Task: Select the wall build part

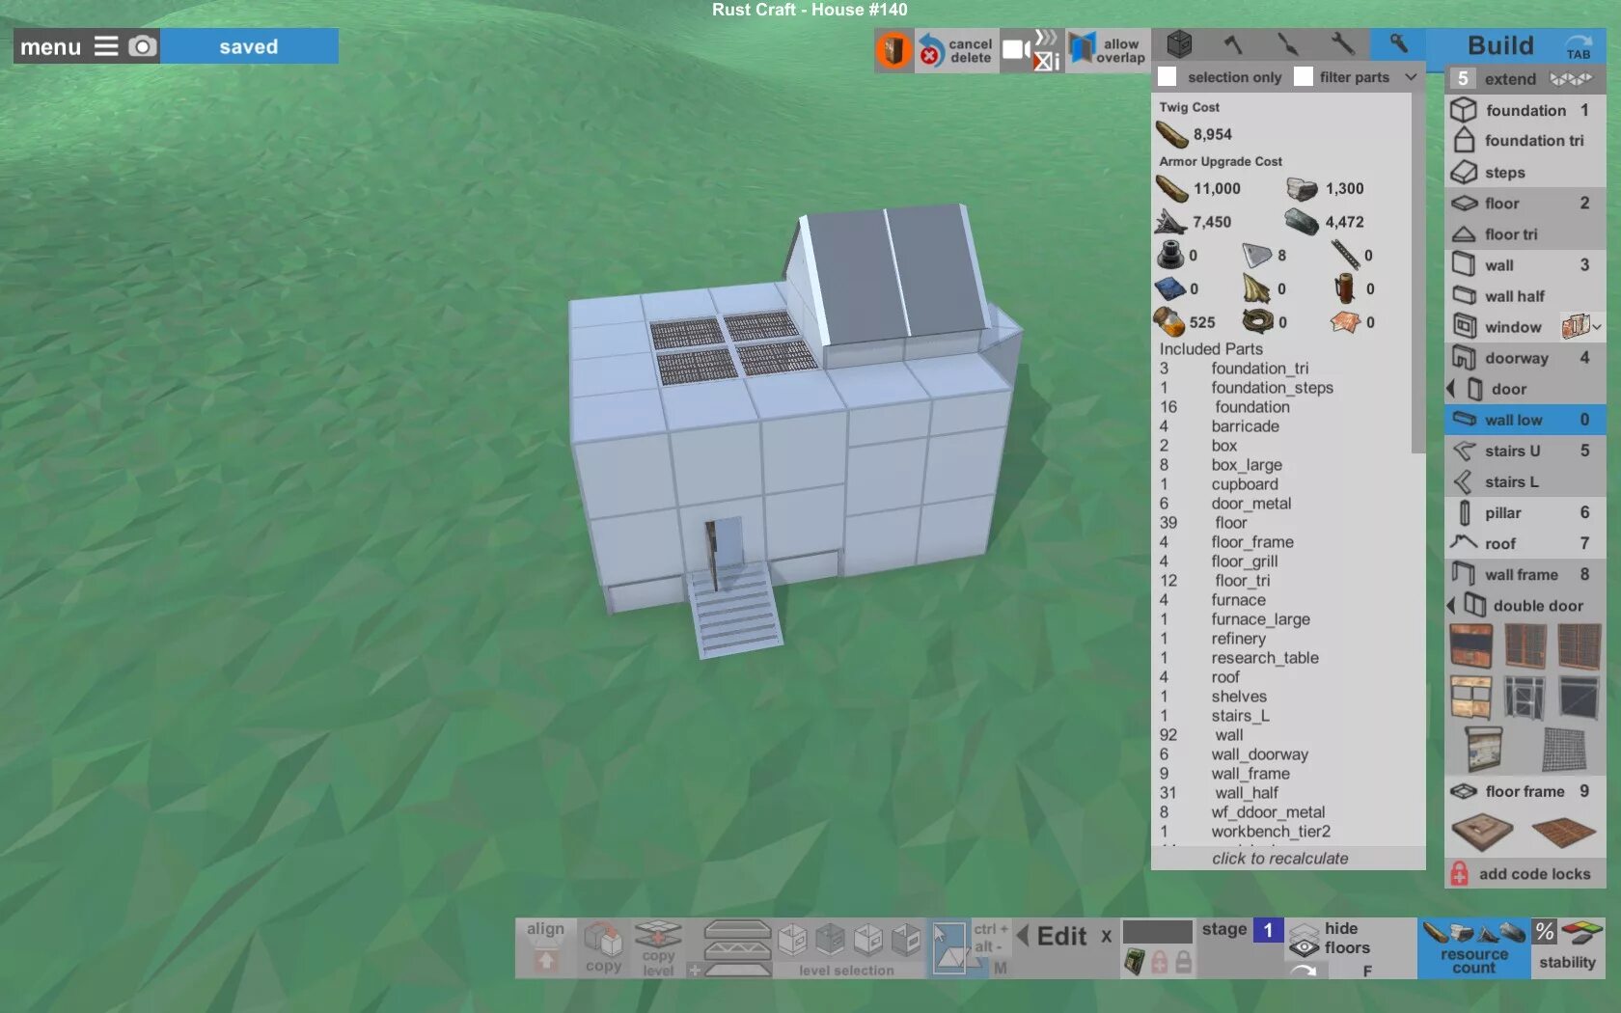Action: (x=1525, y=265)
